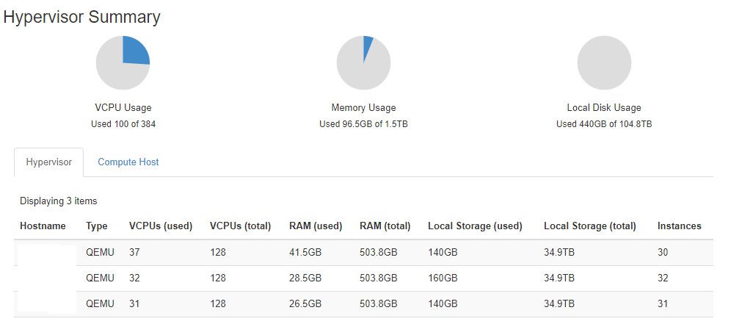
Task: Switch to the Compute Host tab
Action: pos(128,162)
